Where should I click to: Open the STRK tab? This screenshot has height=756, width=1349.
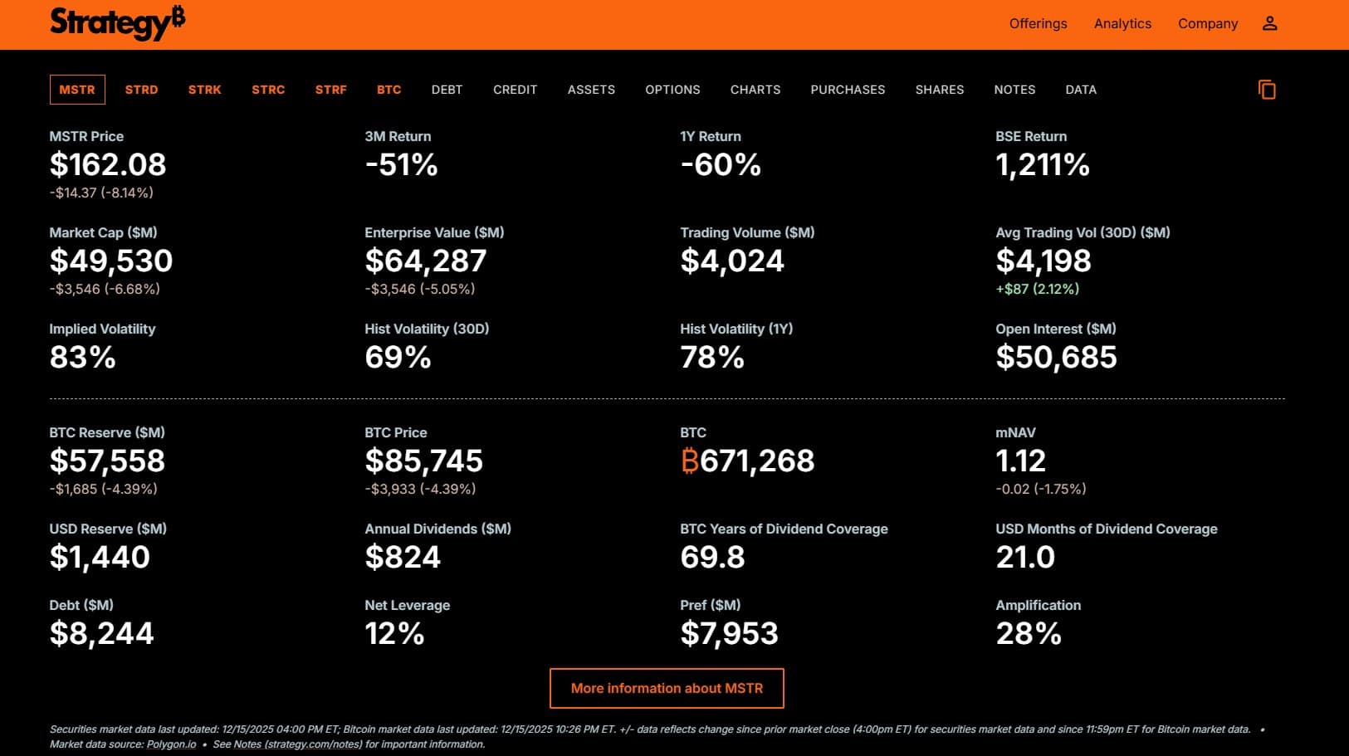[x=204, y=90]
